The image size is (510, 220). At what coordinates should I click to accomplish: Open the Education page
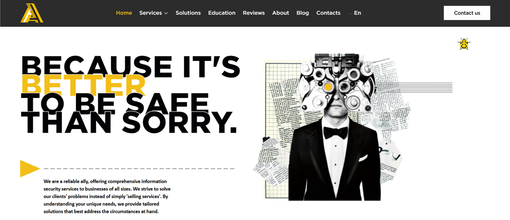click(222, 13)
